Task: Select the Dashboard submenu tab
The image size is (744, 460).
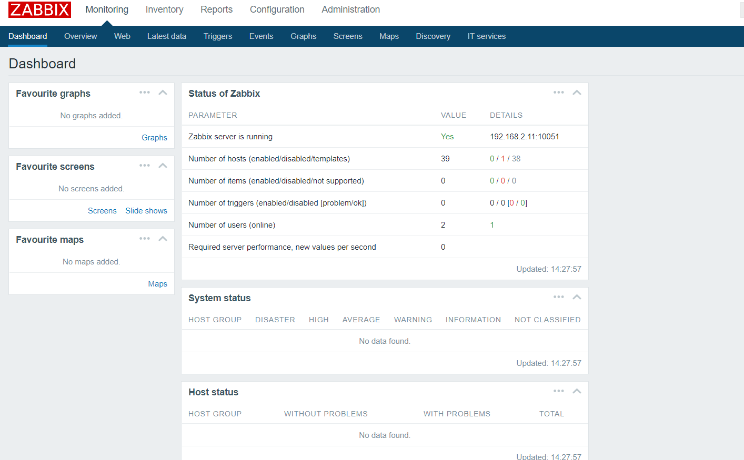Action: pyautogui.click(x=28, y=36)
